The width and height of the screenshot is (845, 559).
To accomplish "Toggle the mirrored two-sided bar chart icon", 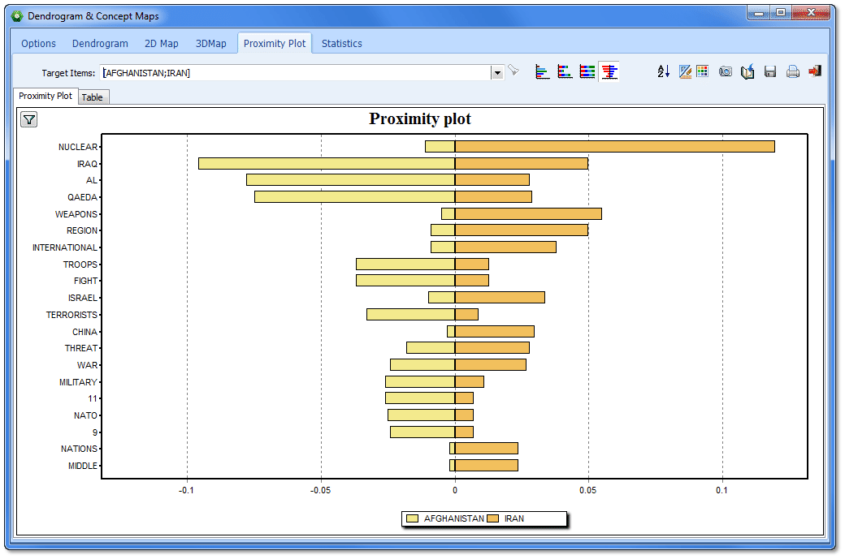I will coord(609,72).
